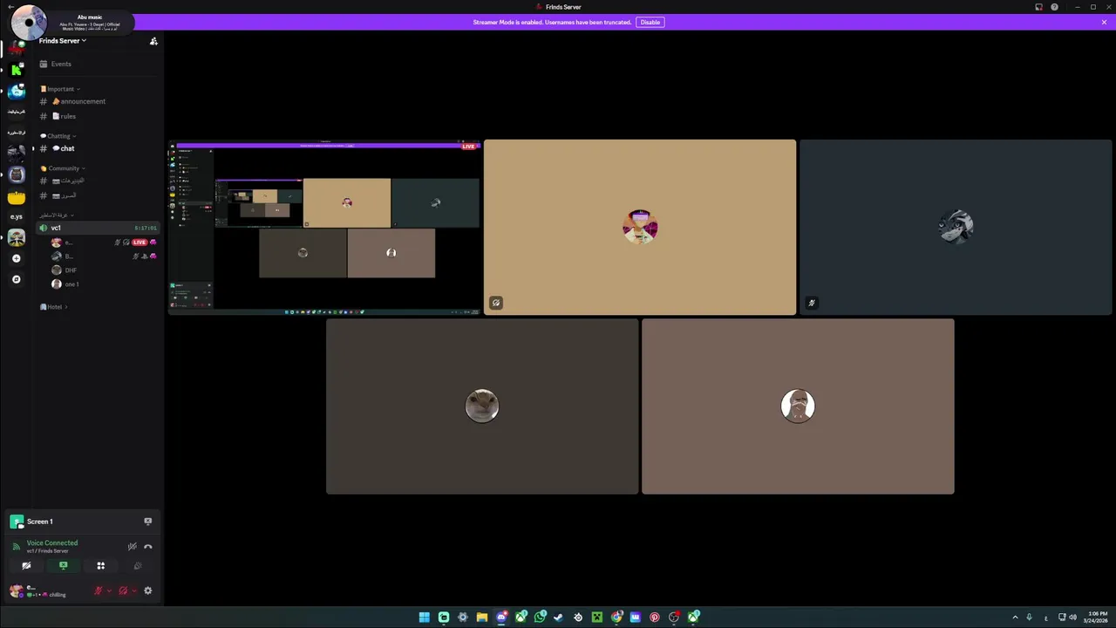Open the e.ys server
Viewport: 1116px width, 628px height.
17,216
